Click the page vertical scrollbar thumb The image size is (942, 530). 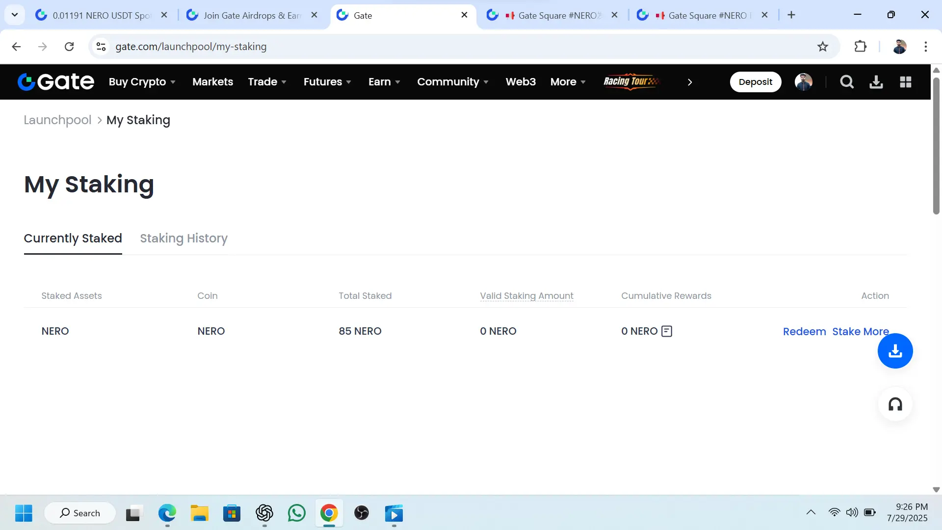click(x=936, y=145)
